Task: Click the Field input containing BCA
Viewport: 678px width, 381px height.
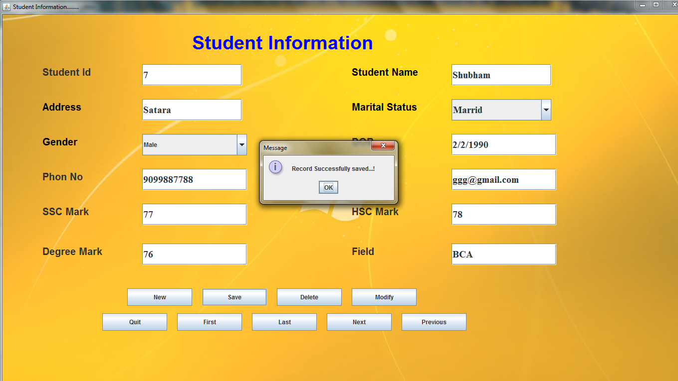Action: point(504,254)
